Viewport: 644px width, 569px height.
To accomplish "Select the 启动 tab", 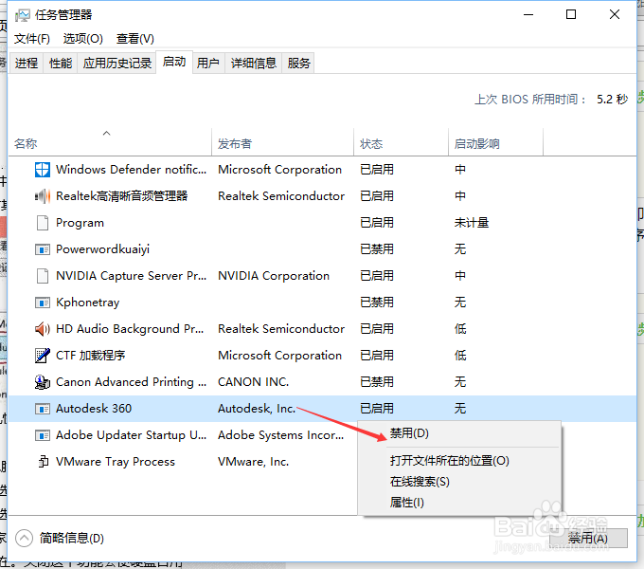I will coord(174,62).
